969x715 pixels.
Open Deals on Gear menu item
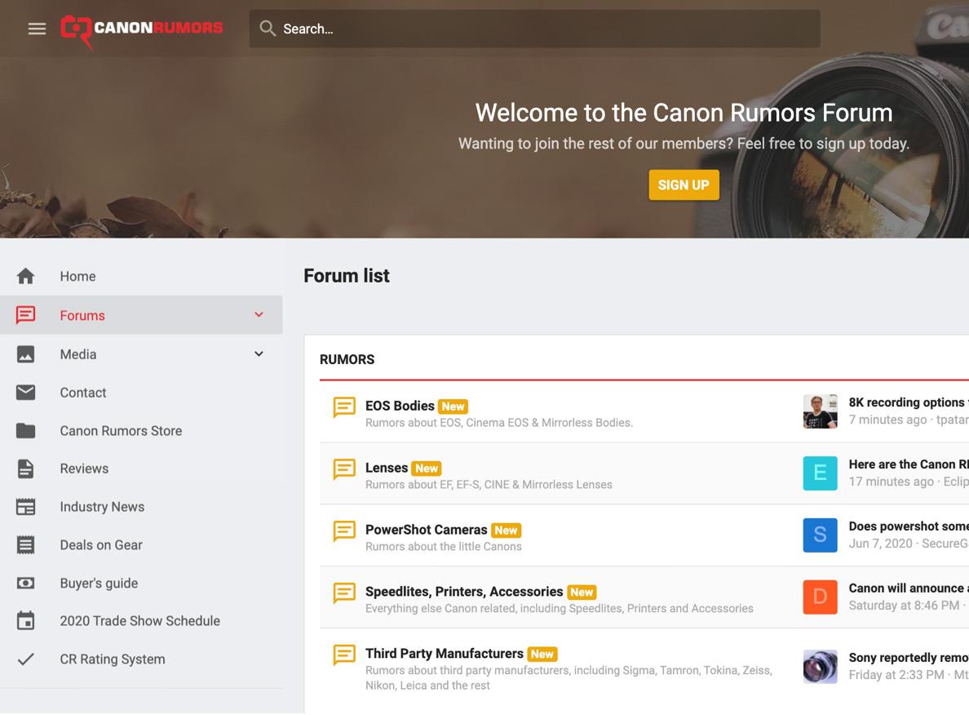click(101, 545)
